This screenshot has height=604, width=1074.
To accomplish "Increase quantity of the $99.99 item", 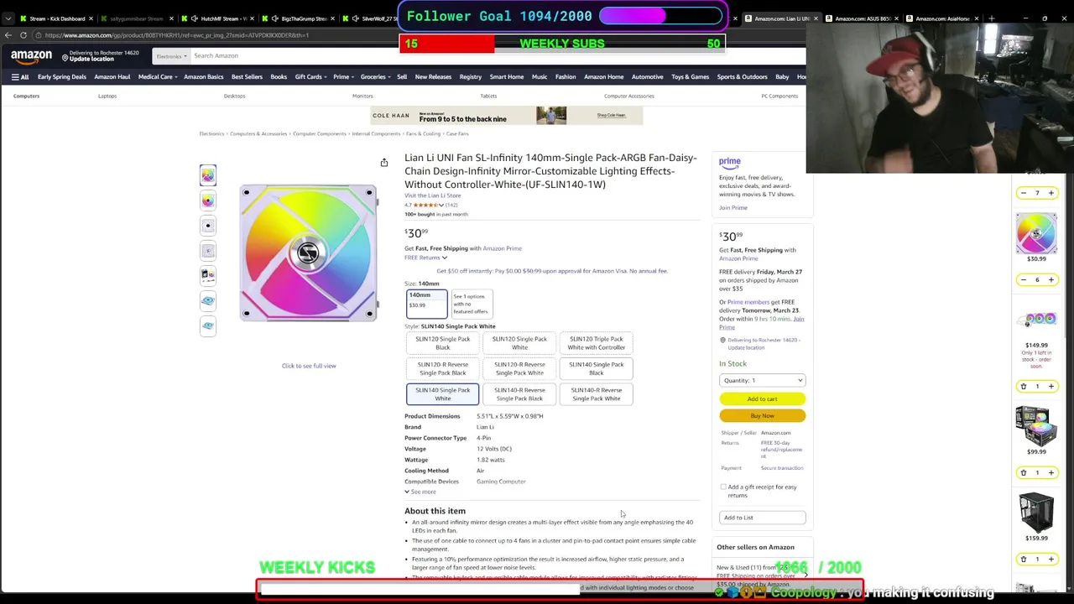I will 1051,472.
